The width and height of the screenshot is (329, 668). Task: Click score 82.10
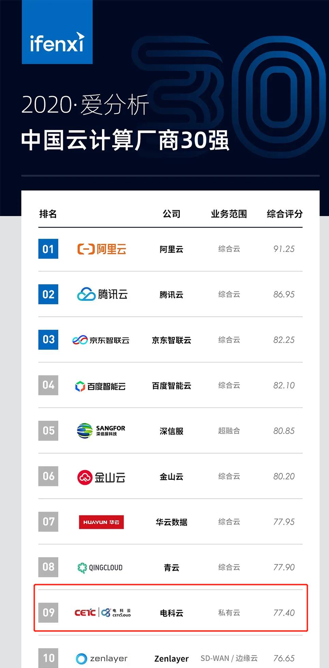pos(284,386)
